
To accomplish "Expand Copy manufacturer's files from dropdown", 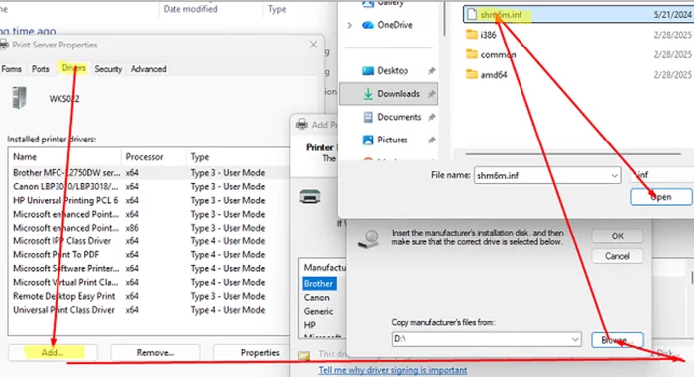I will click(575, 339).
